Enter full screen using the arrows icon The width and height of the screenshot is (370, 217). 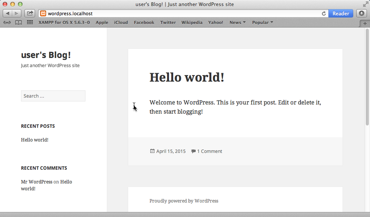pos(365,4)
